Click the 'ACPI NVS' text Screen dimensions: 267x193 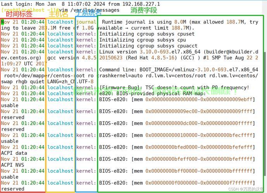[x=13, y=165]
